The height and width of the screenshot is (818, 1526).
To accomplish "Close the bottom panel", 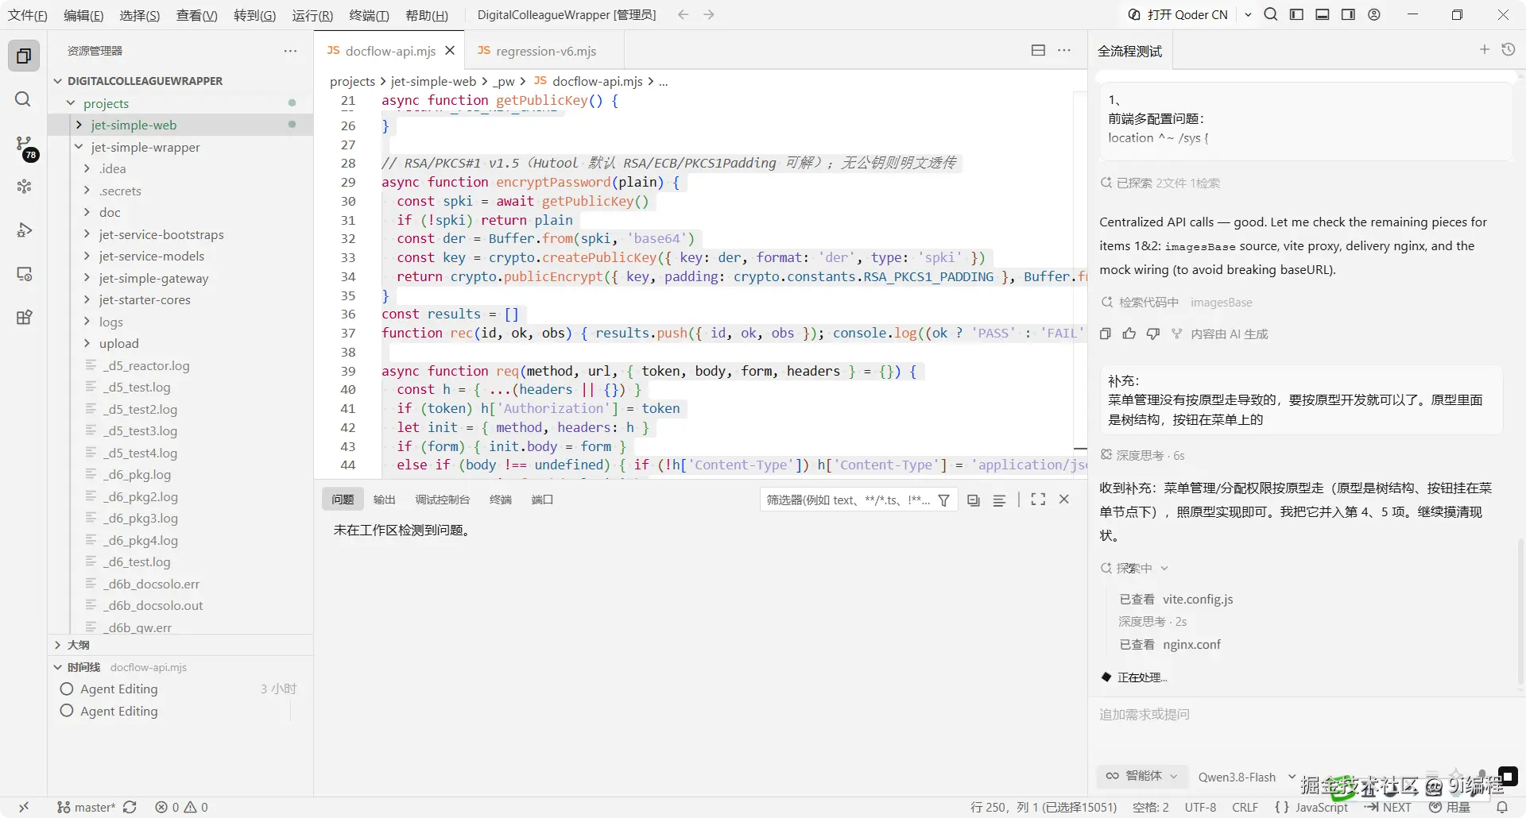I will [x=1064, y=500].
